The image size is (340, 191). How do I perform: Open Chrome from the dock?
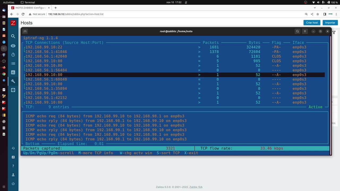click(4, 74)
